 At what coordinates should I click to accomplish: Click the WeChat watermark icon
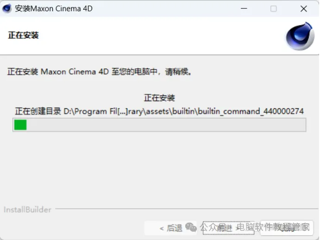click(191, 227)
